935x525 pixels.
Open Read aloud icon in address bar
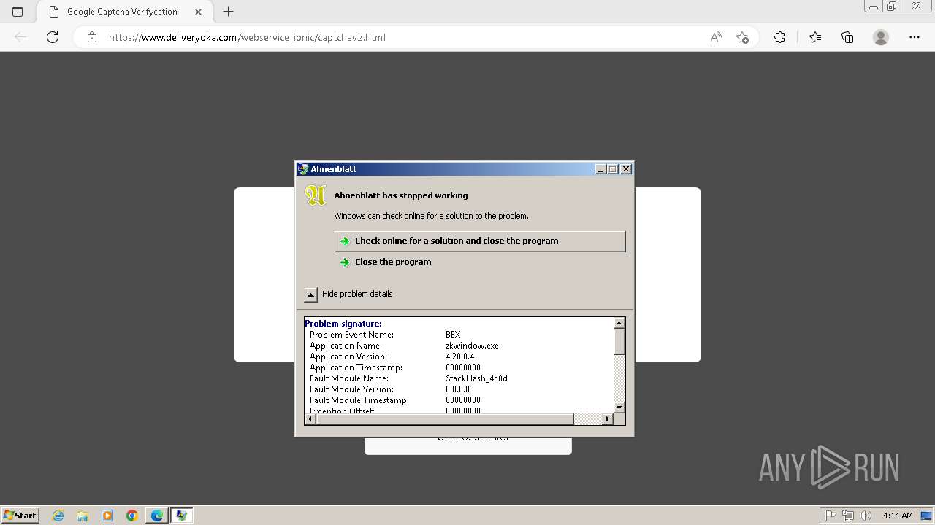(716, 37)
